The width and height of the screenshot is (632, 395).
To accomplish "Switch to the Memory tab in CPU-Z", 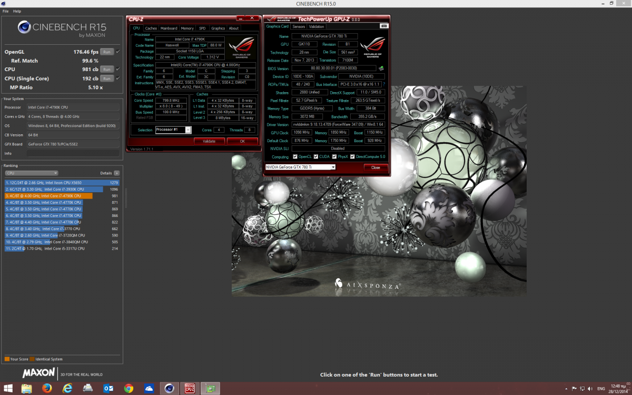I will point(187,28).
